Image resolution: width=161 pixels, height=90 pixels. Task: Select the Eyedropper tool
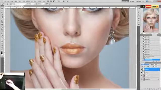[x=2, y=18]
